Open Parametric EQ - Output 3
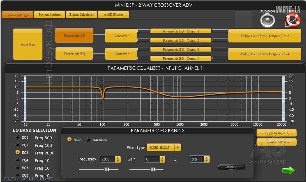306x182 pixels. point(181,49)
